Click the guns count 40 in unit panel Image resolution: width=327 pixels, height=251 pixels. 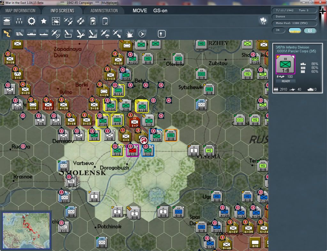point(299,89)
